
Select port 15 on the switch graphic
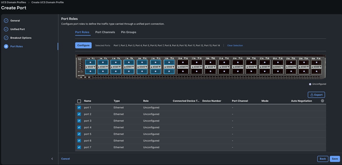(x=183, y=62)
